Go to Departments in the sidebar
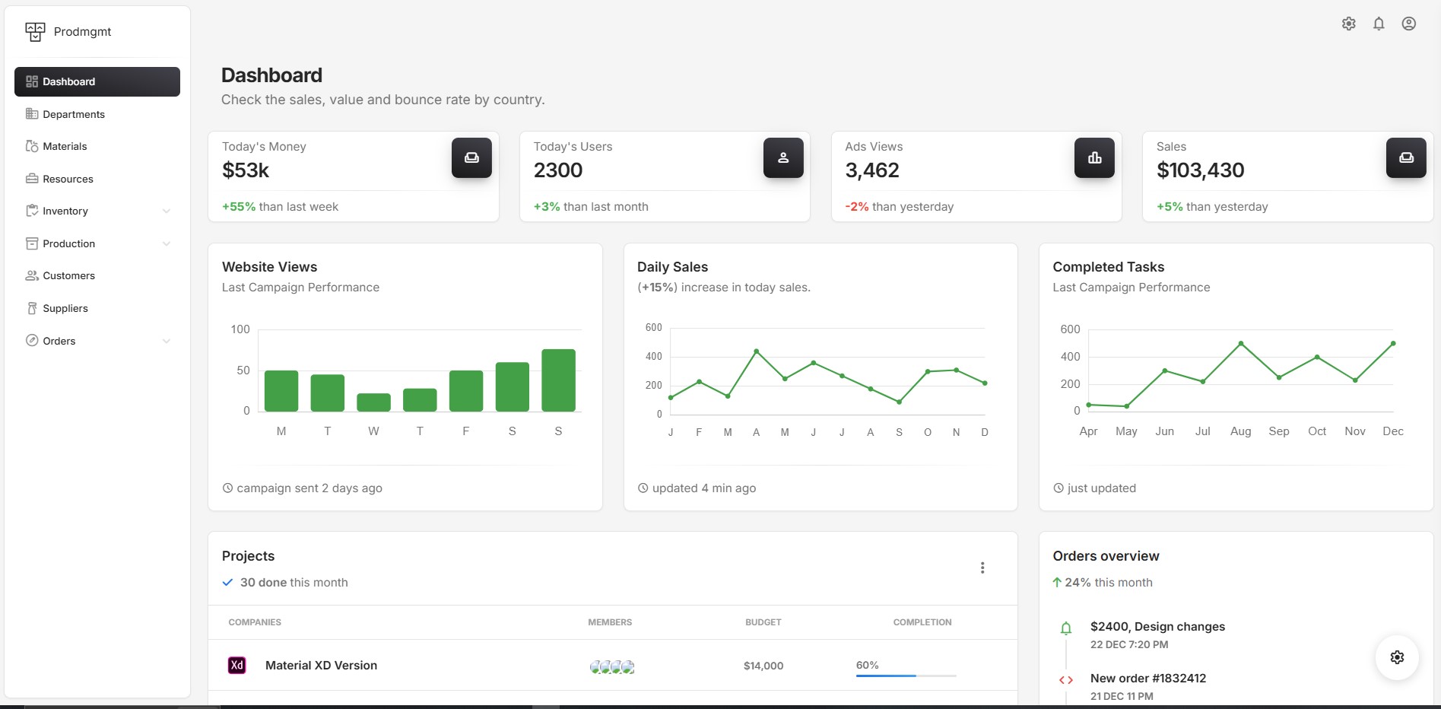The width and height of the screenshot is (1441, 709). point(73,114)
